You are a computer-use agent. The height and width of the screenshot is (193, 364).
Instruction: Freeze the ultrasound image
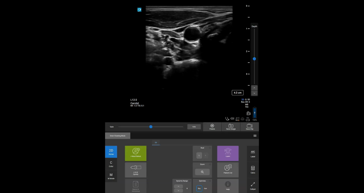[x=212, y=127]
